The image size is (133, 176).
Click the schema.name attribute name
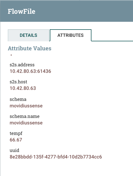tap(25, 116)
